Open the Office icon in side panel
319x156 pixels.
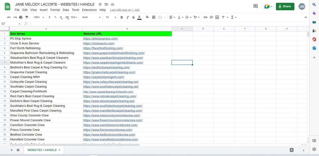pos(314,39)
